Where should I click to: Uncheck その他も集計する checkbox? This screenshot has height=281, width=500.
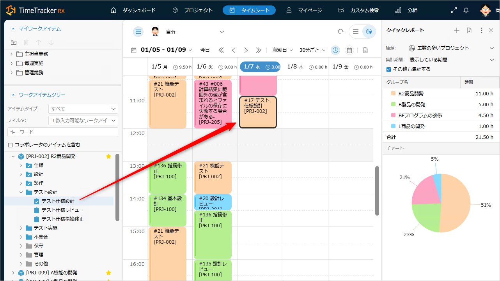pyautogui.click(x=388, y=69)
